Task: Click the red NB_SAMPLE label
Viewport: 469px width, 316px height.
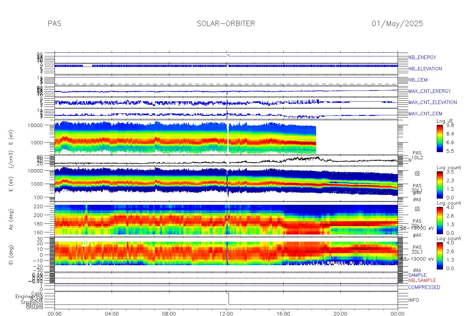Action: click(422, 280)
